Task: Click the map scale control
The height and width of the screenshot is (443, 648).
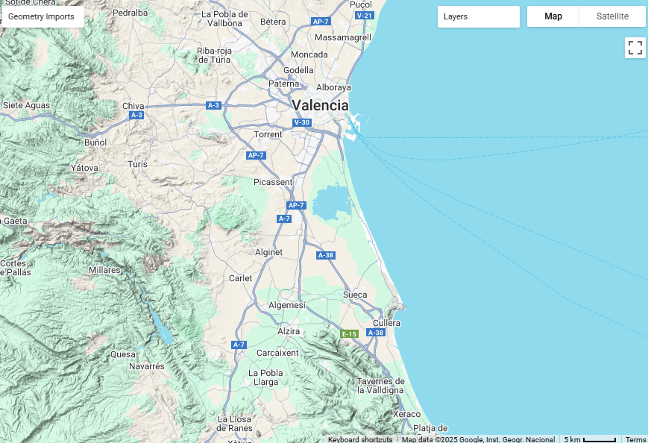Action: pyautogui.click(x=590, y=439)
